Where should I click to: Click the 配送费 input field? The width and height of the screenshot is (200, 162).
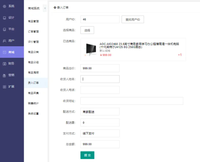100,123
